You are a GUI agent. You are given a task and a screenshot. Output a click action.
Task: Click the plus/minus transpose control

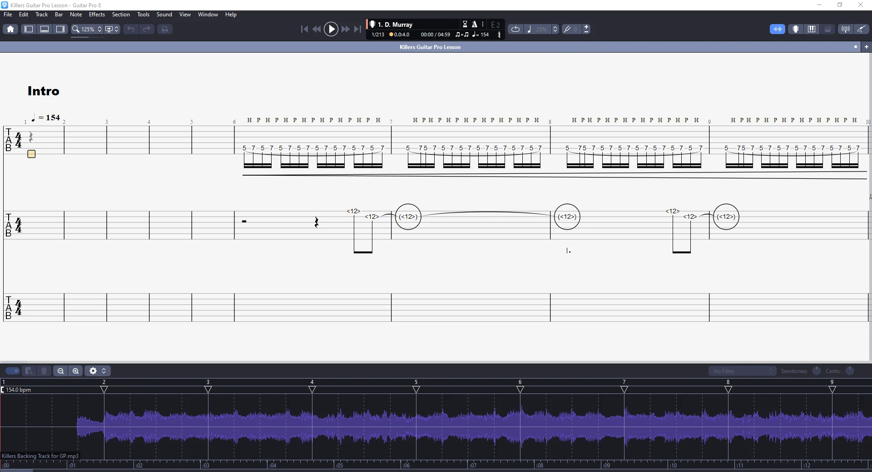(x=586, y=29)
